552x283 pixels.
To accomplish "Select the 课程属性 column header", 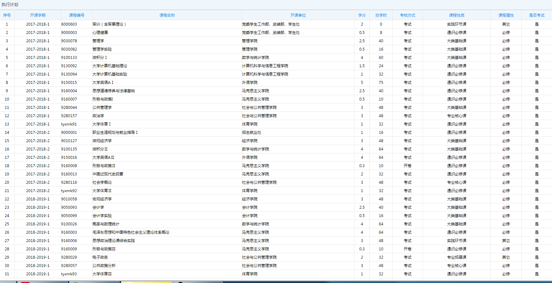I will tap(506, 15).
